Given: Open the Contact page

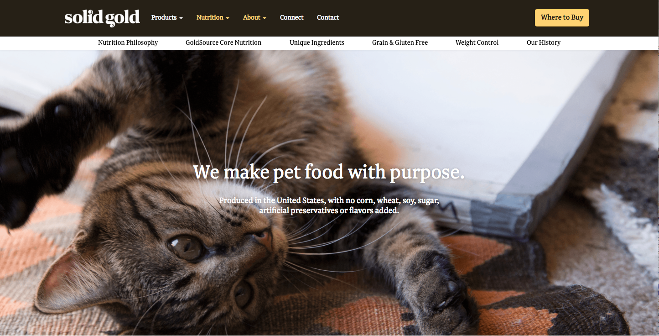Looking at the screenshot, I should coord(328,17).
